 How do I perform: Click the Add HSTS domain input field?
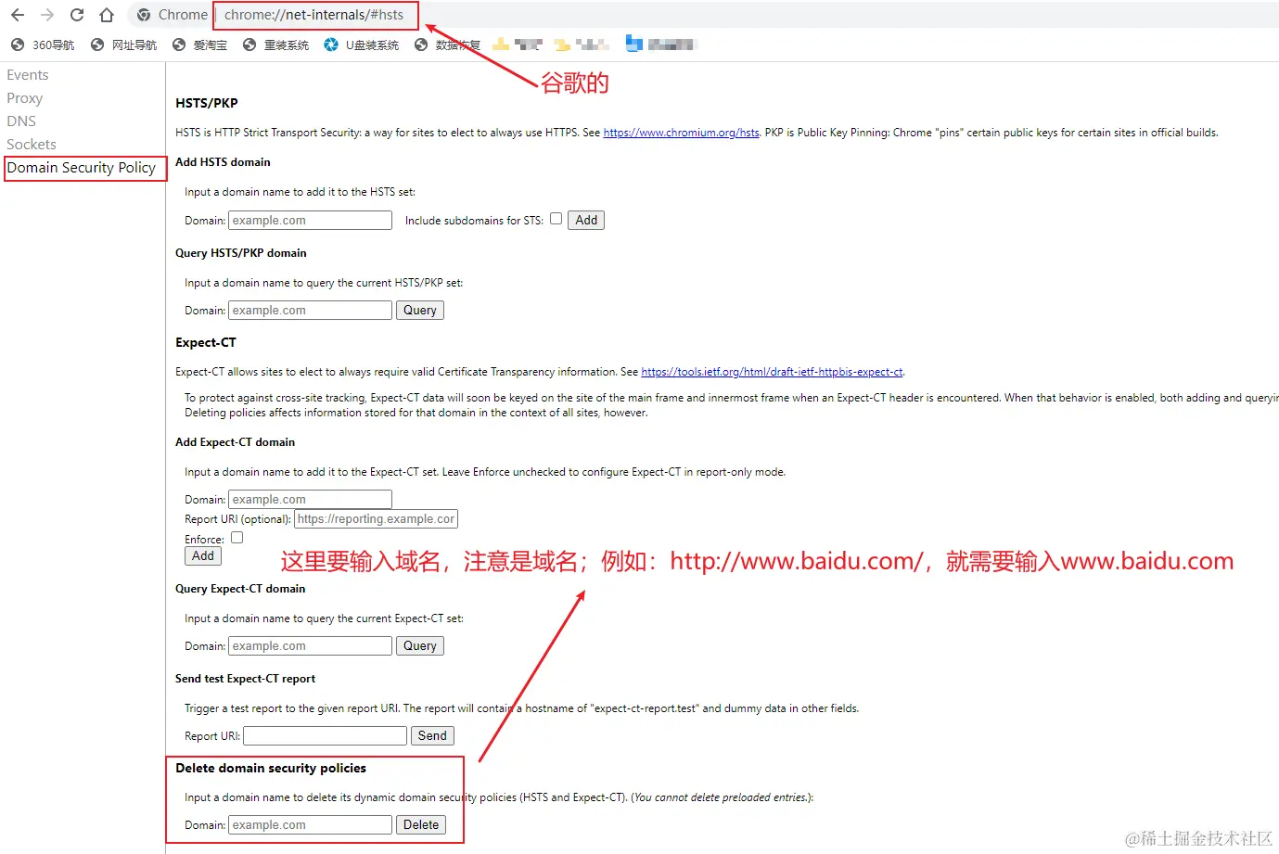pos(310,220)
